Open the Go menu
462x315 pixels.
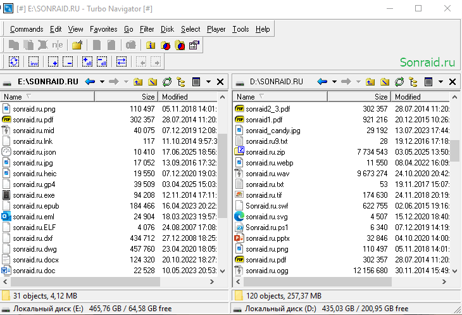[128, 29]
